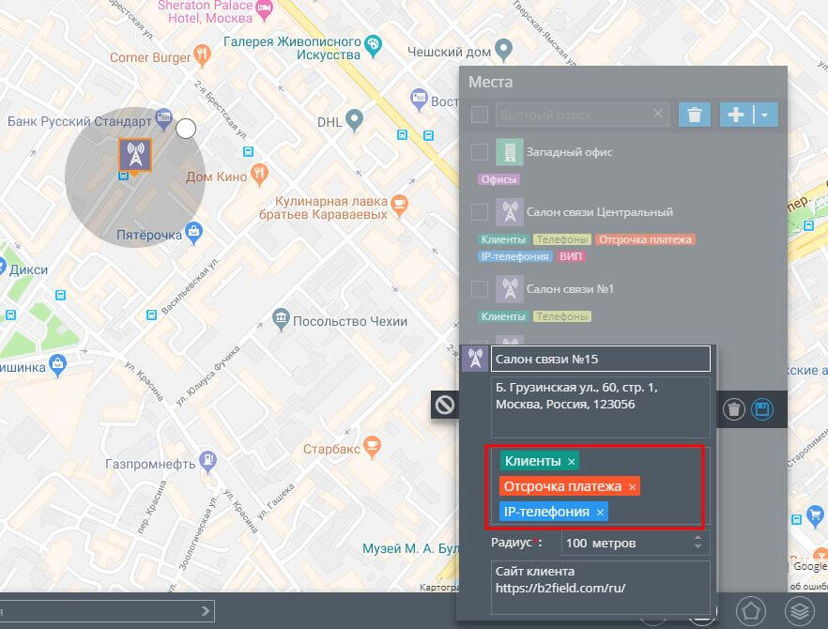Click the white radius handle on the map circle
The height and width of the screenshot is (629, 828).
coord(186,129)
